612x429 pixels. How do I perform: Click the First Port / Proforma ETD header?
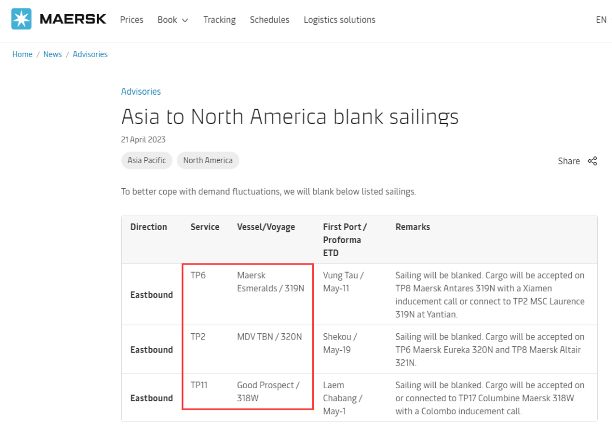[345, 240]
